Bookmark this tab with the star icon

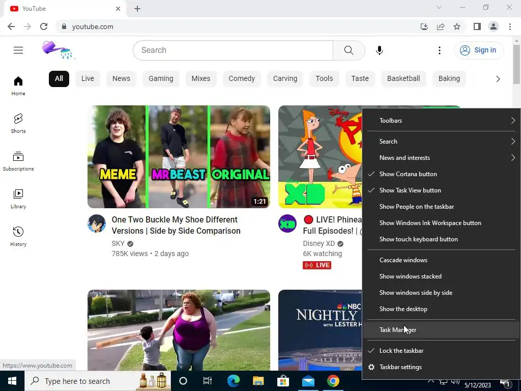457,26
